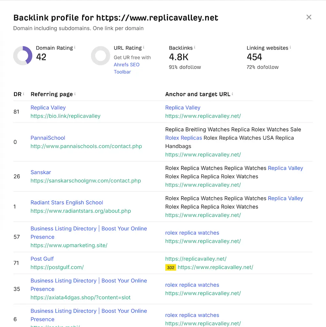Open the bio.link/replicavalley referring URL
The image size is (326, 327).
click(x=65, y=116)
